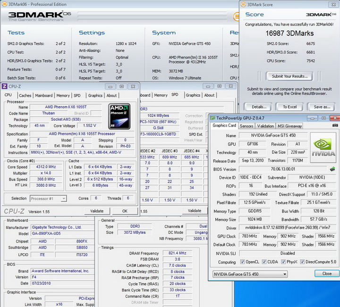Click the NVIDIA logo in GPU-Z
Screen dimensions: 340x307
pos(323,148)
